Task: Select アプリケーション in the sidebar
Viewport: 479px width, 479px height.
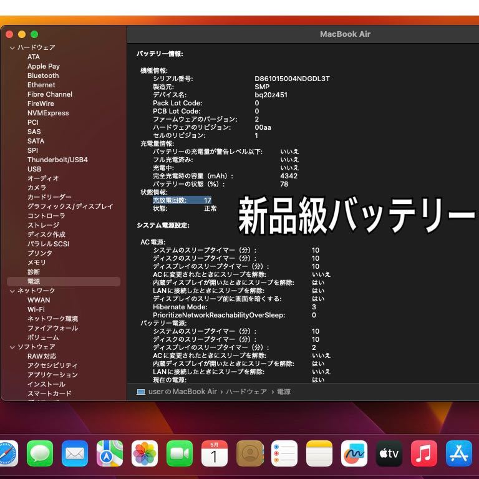Action: [x=52, y=375]
